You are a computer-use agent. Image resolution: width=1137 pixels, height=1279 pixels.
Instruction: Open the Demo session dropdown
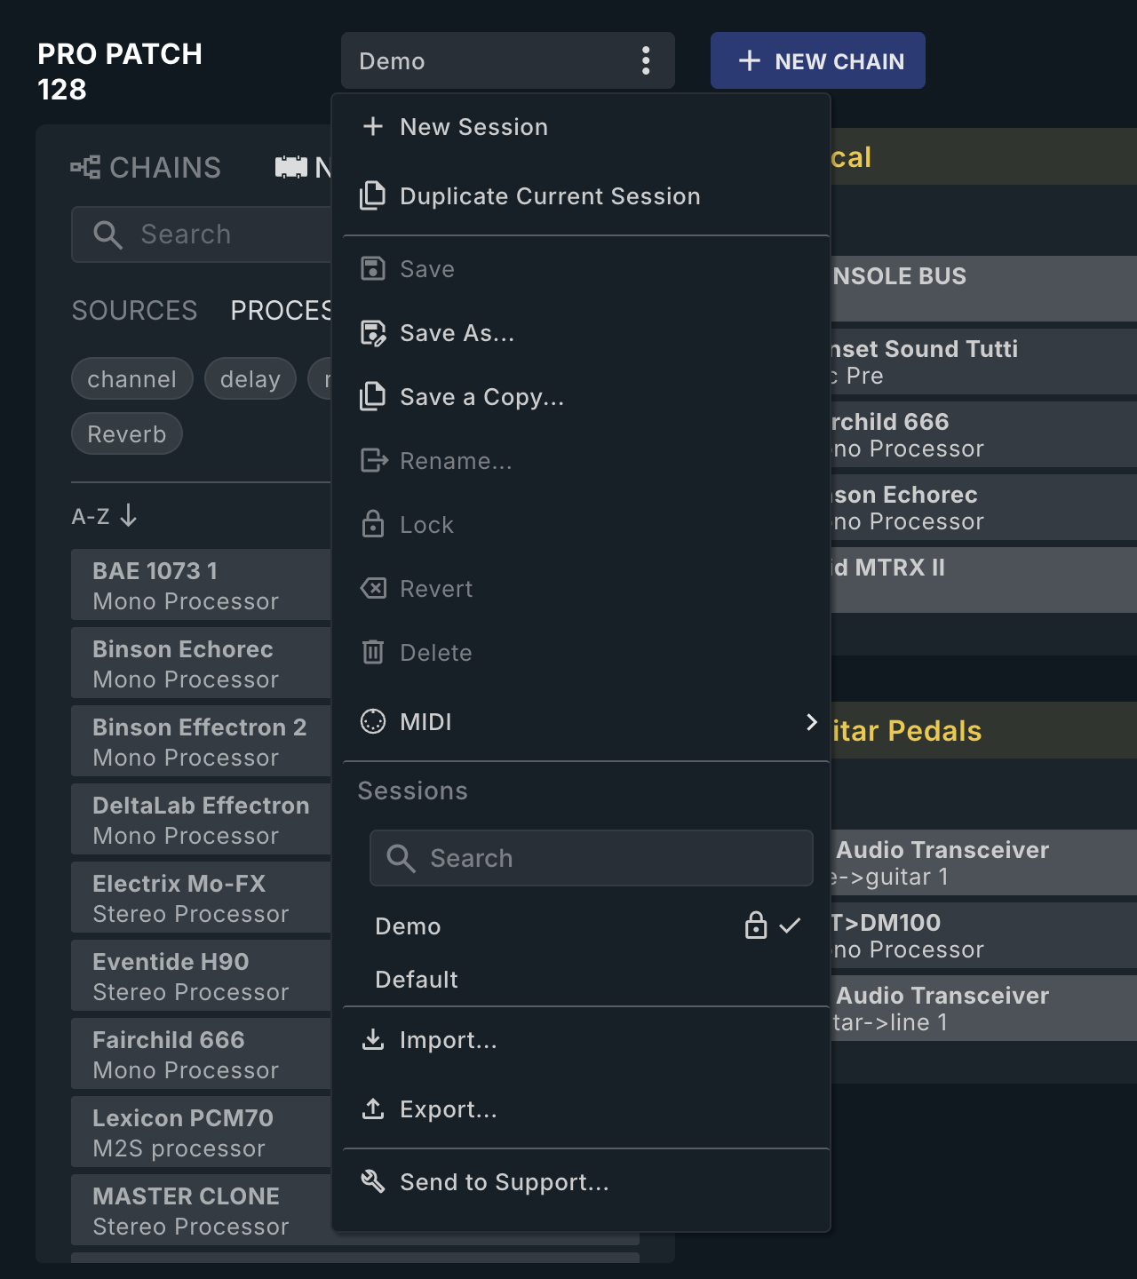[508, 60]
